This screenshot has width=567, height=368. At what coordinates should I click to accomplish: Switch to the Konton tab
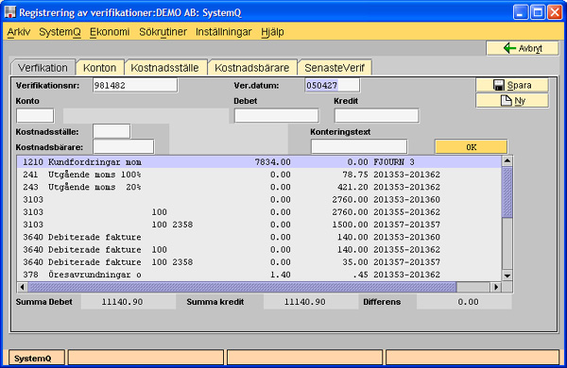pyautogui.click(x=100, y=68)
